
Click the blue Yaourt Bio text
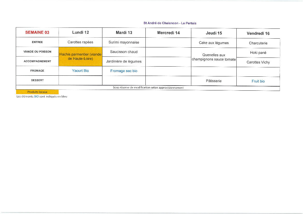[x=80, y=71]
